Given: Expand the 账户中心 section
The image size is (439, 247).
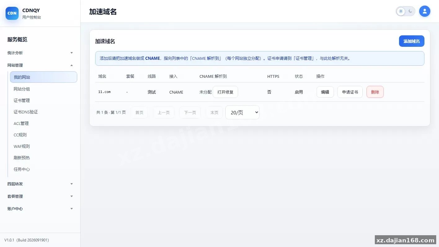Looking at the screenshot, I should pyautogui.click(x=40, y=209).
